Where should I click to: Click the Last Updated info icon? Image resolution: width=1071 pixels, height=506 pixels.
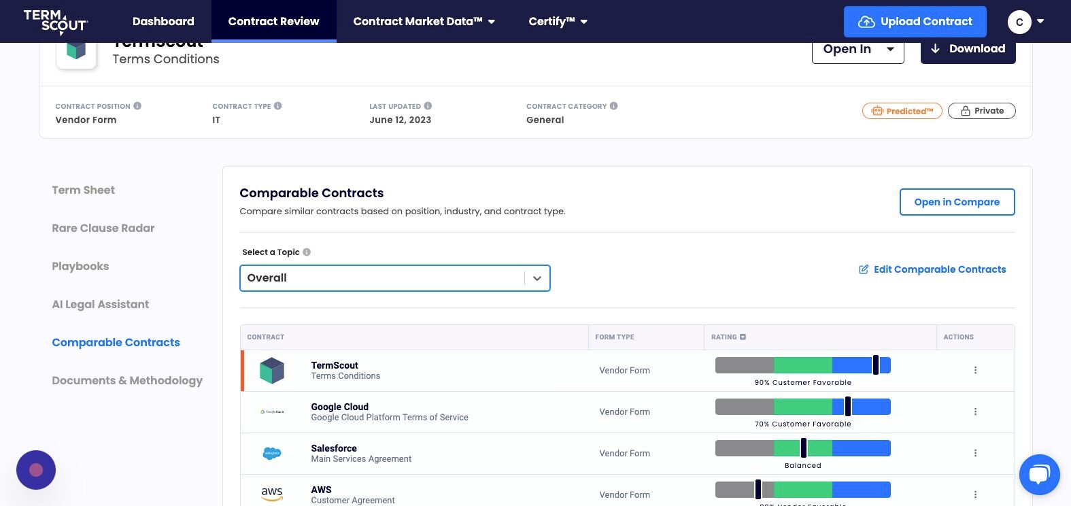(x=428, y=106)
